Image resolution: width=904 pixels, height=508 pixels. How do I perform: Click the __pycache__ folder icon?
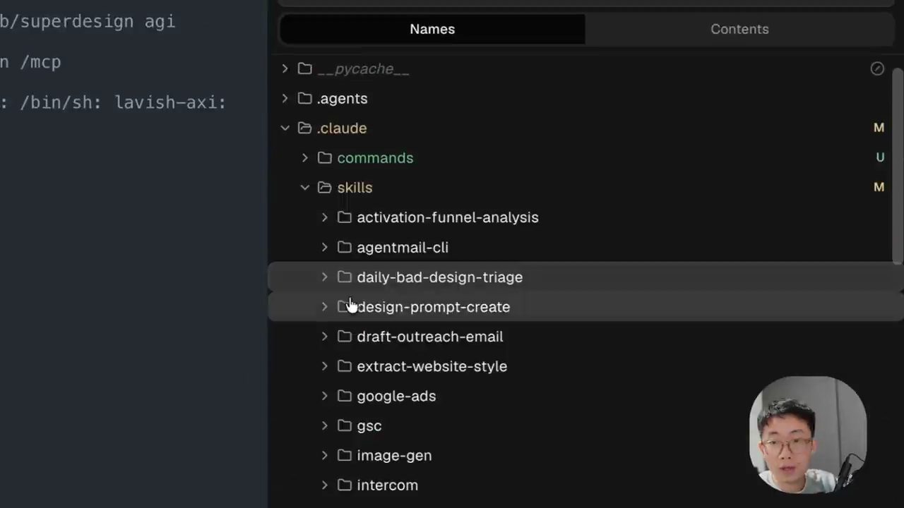(304, 68)
